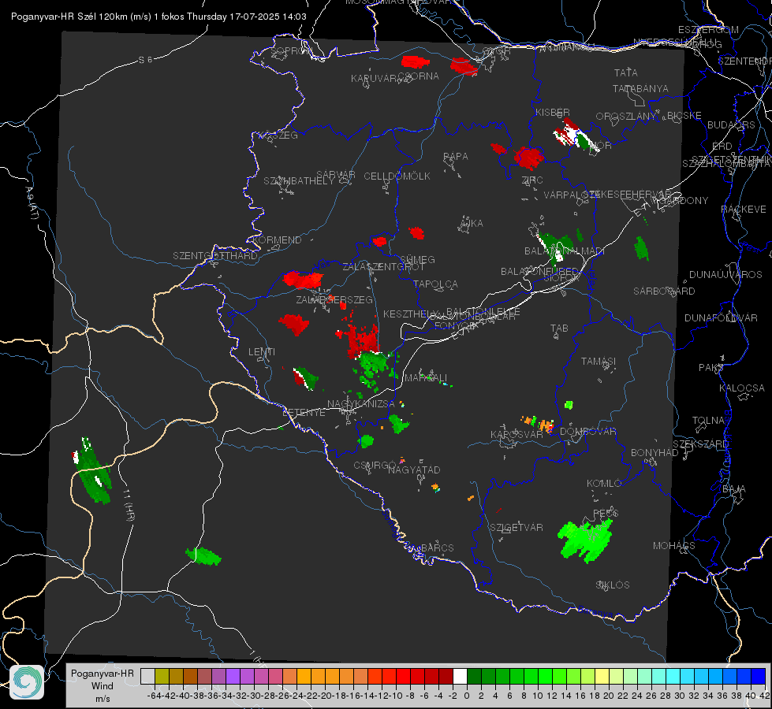772x709 pixels.
Task: Click the 'S 6' road label
Action: (x=145, y=60)
